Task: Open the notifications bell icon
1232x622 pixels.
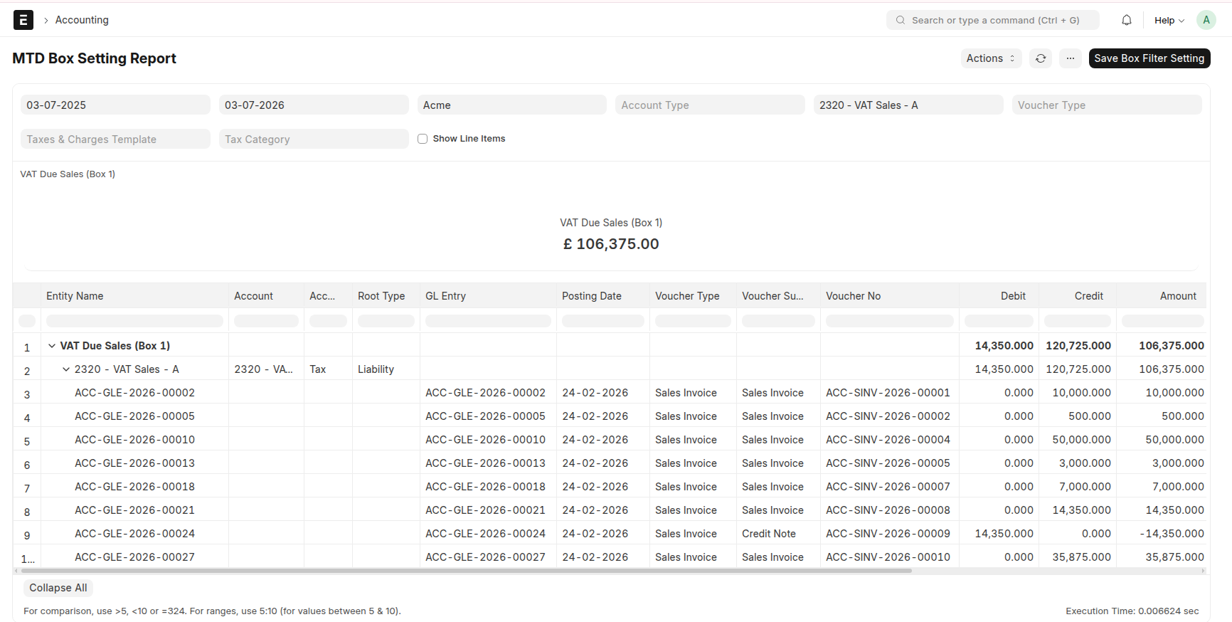Action: coord(1127,20)
